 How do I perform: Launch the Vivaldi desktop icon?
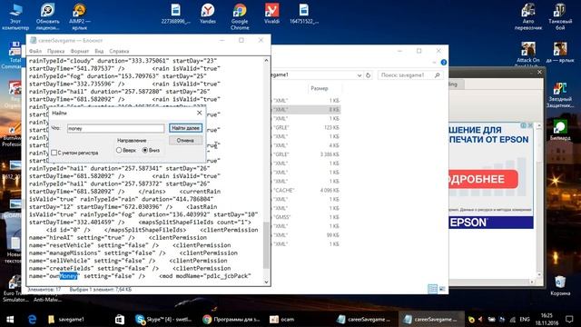pos(271,15)
